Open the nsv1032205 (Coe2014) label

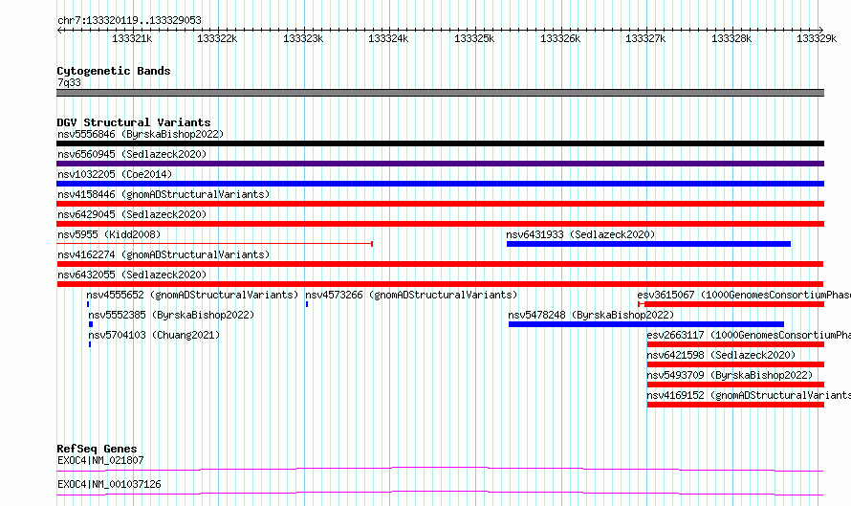115,174
